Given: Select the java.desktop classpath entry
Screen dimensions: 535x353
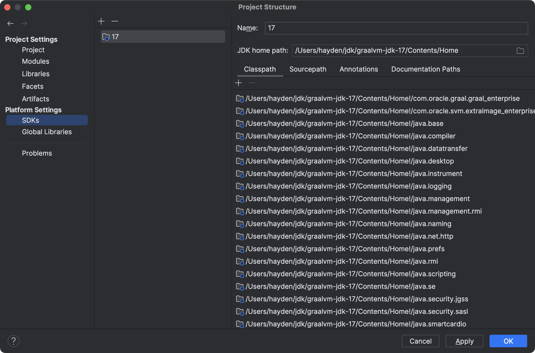Looking at the screenshot, I should 350,161.
